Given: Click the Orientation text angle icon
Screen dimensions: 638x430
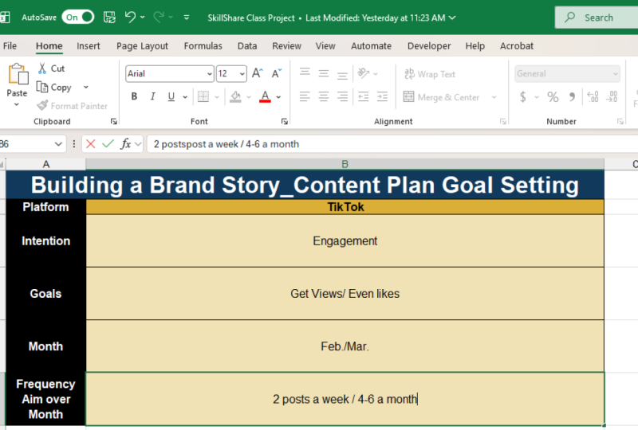Looking at the screenshot, I should [363, 73].
